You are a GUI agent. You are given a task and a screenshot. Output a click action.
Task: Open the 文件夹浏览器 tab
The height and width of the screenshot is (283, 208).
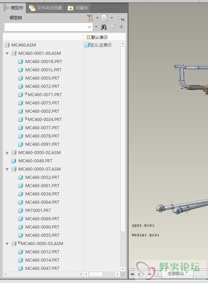click(x=46, y=8)
